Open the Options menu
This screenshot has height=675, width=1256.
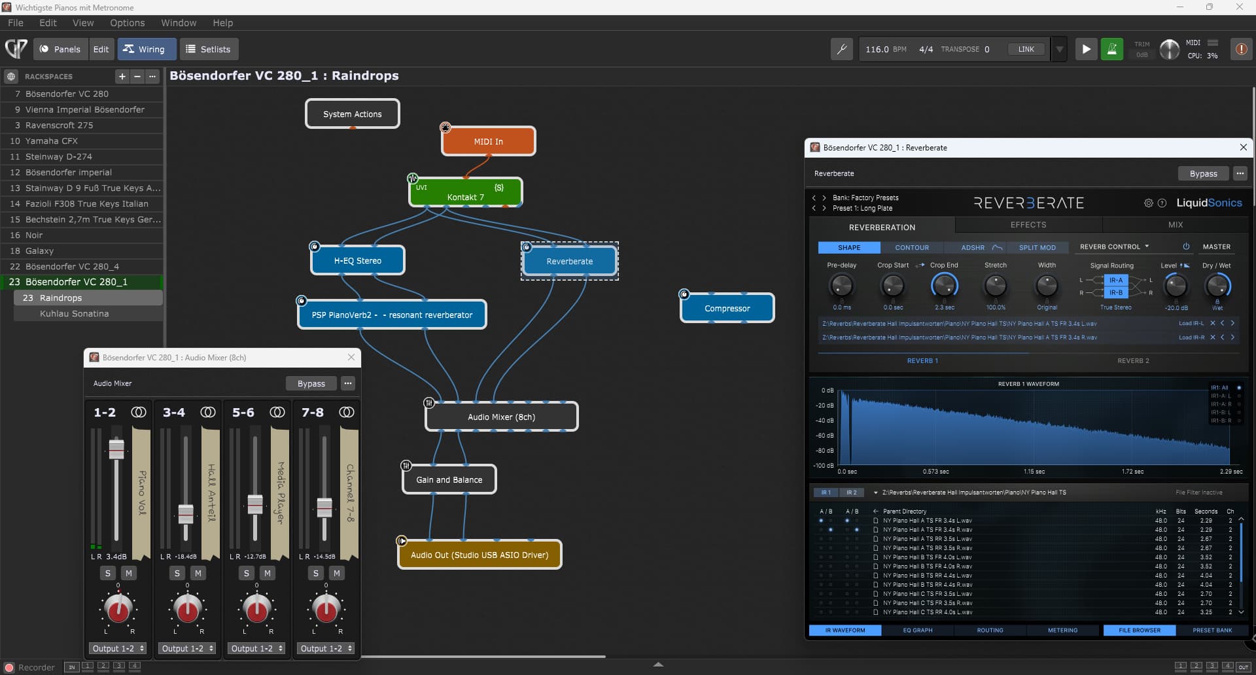point(127,23)
